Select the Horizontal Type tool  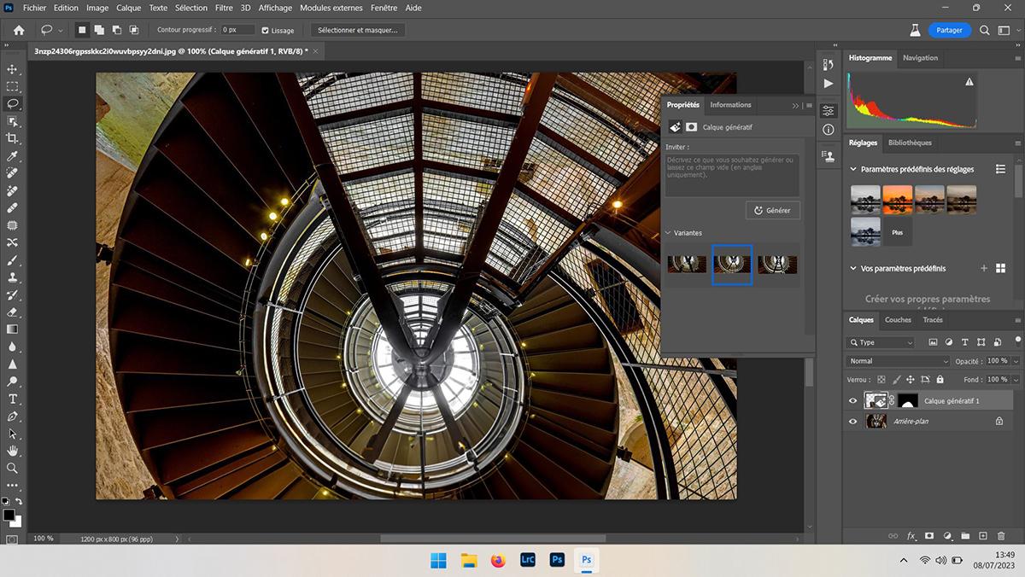[12, 399]
